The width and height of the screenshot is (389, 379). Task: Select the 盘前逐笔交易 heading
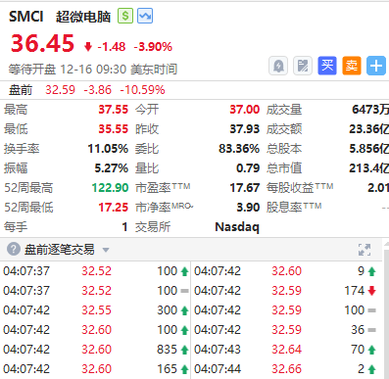point(60,250)
